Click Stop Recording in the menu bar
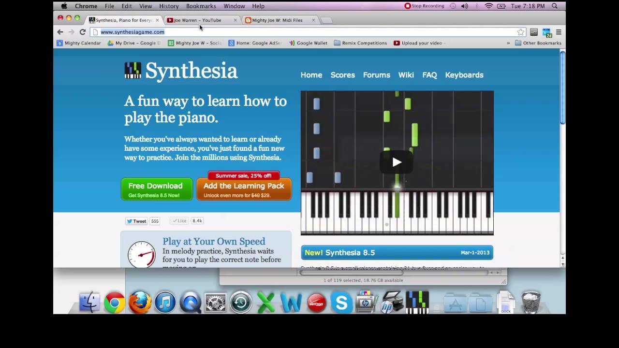Viewport: 619px width, 348px height. (x=425, y=6)
